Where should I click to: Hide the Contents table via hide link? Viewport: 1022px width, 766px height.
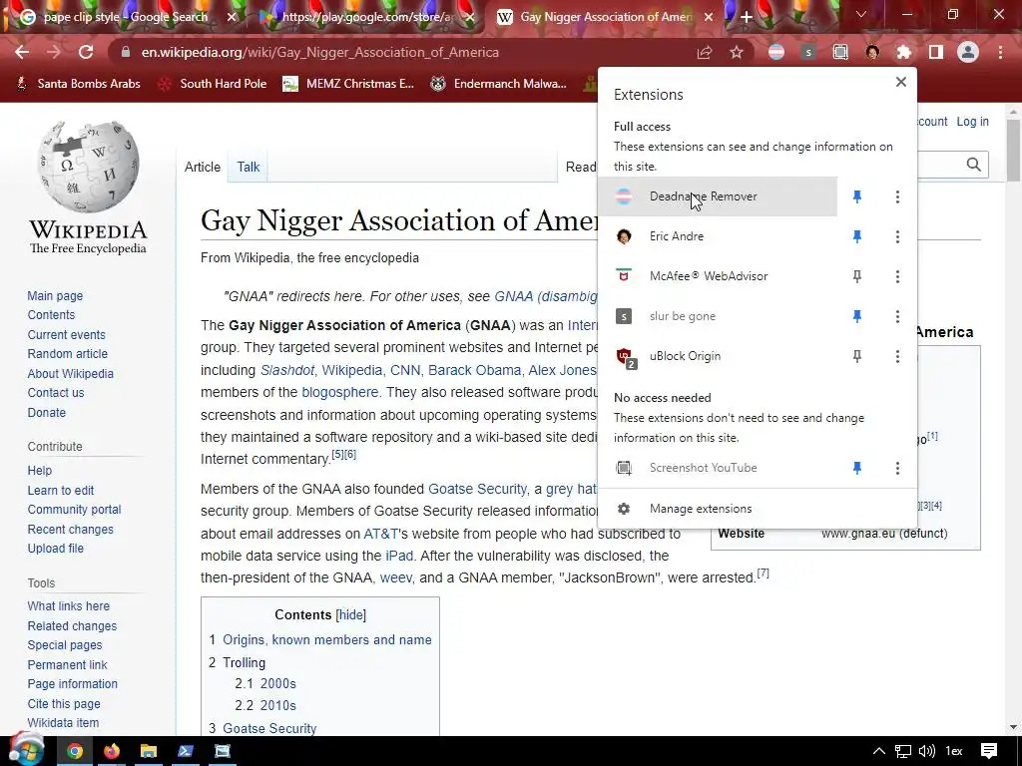point(350,614)
